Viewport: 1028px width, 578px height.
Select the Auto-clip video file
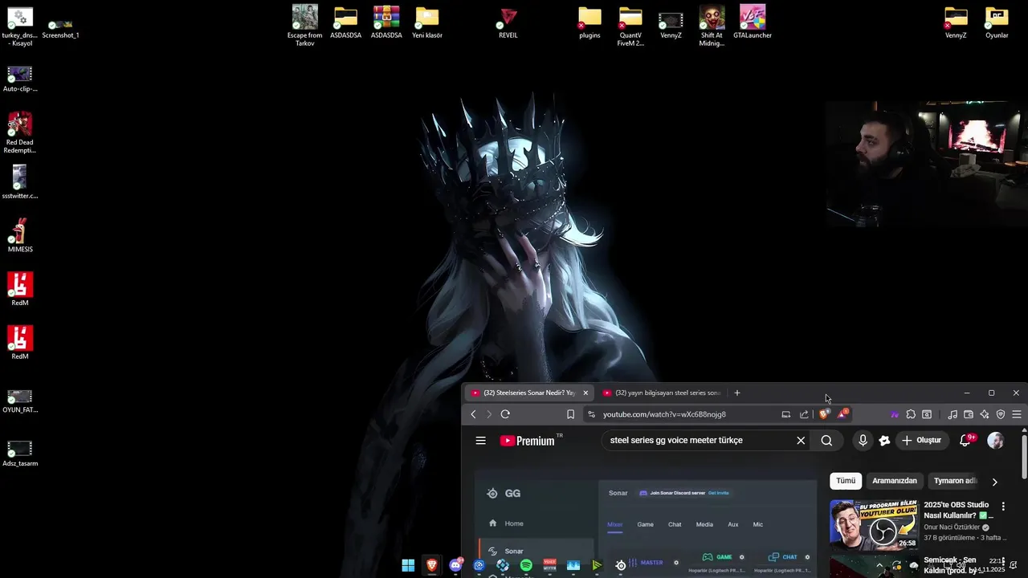[x=20, y=79]
